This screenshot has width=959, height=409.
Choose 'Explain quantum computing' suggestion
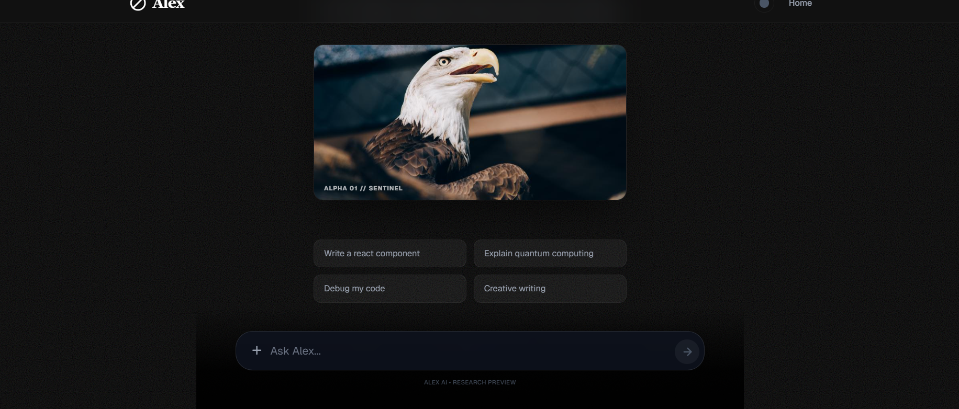(550, 254)
